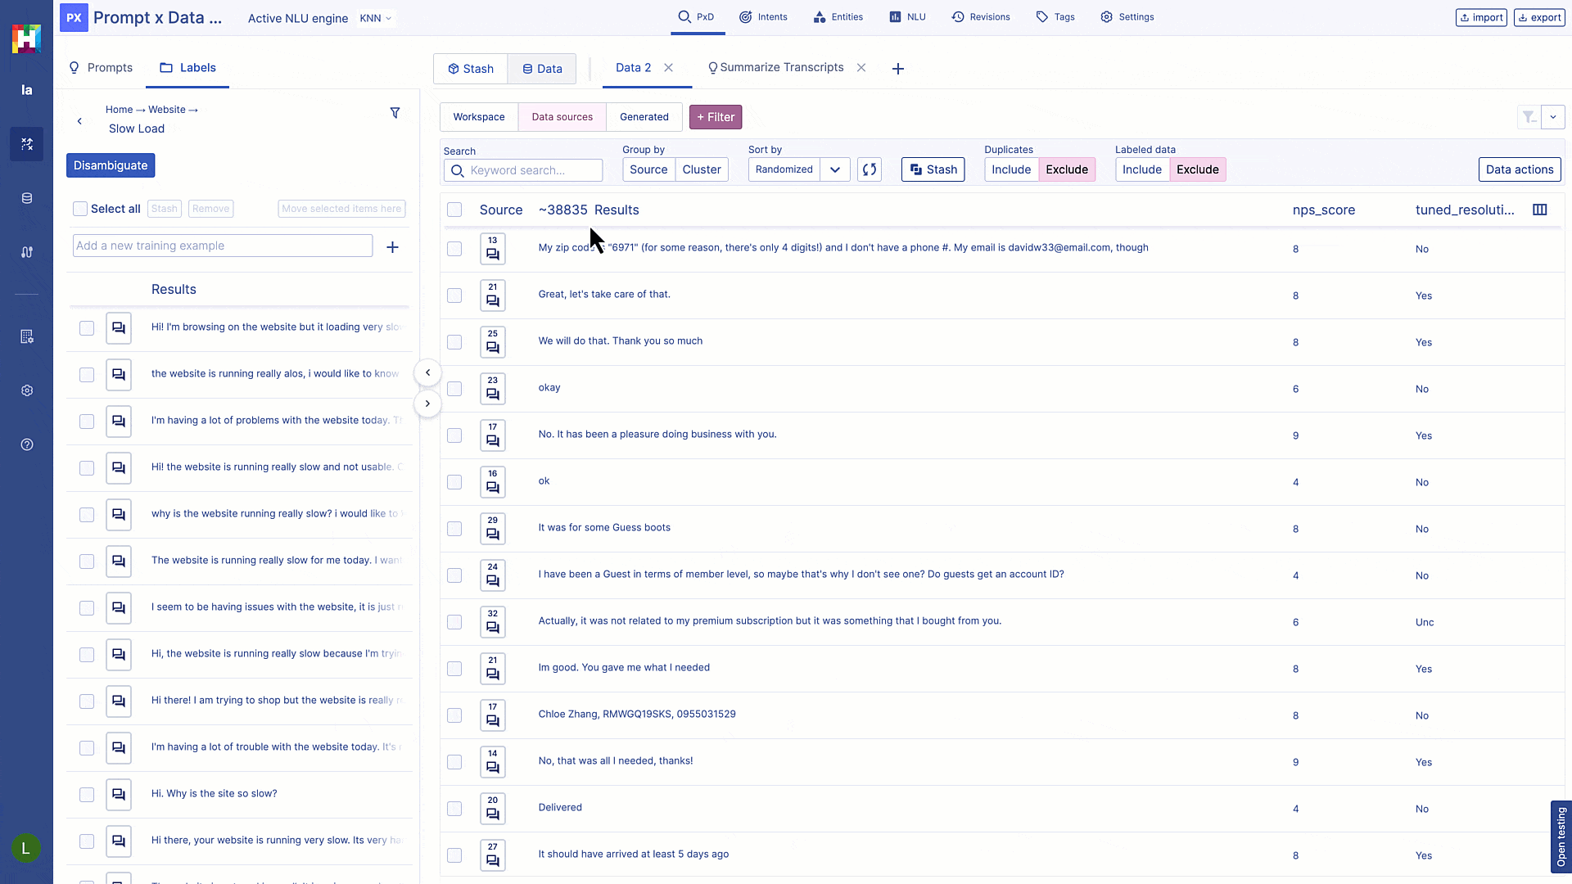Image resolution: width=1572 pixels, height=884 pixels.
Task: Switch to the Intents tab
Action: [x=763, y=17]
